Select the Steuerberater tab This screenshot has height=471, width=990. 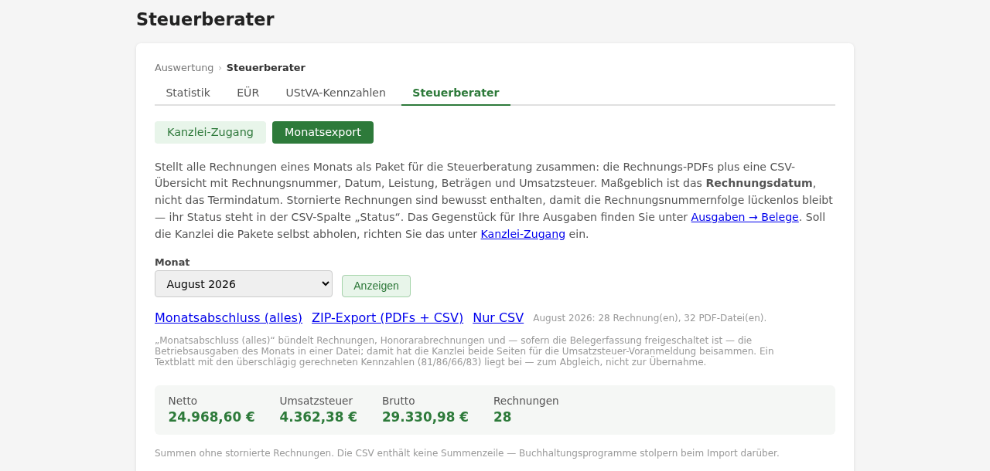coord(456,93)
